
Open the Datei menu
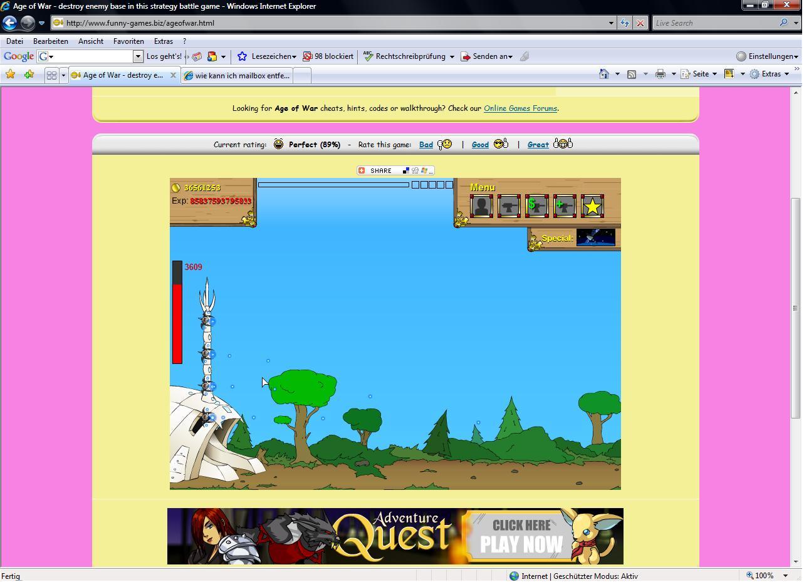pyautogui.click(x=14, y=41)
